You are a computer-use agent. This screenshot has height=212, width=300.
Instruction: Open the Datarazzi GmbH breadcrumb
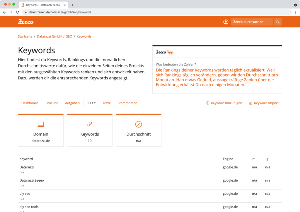click(x=49, y=37)
